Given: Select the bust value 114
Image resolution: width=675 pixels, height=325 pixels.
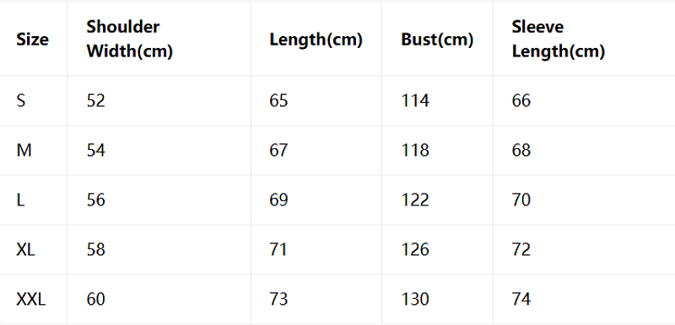Looking at the screenshot, I should [x=415, y=101].
